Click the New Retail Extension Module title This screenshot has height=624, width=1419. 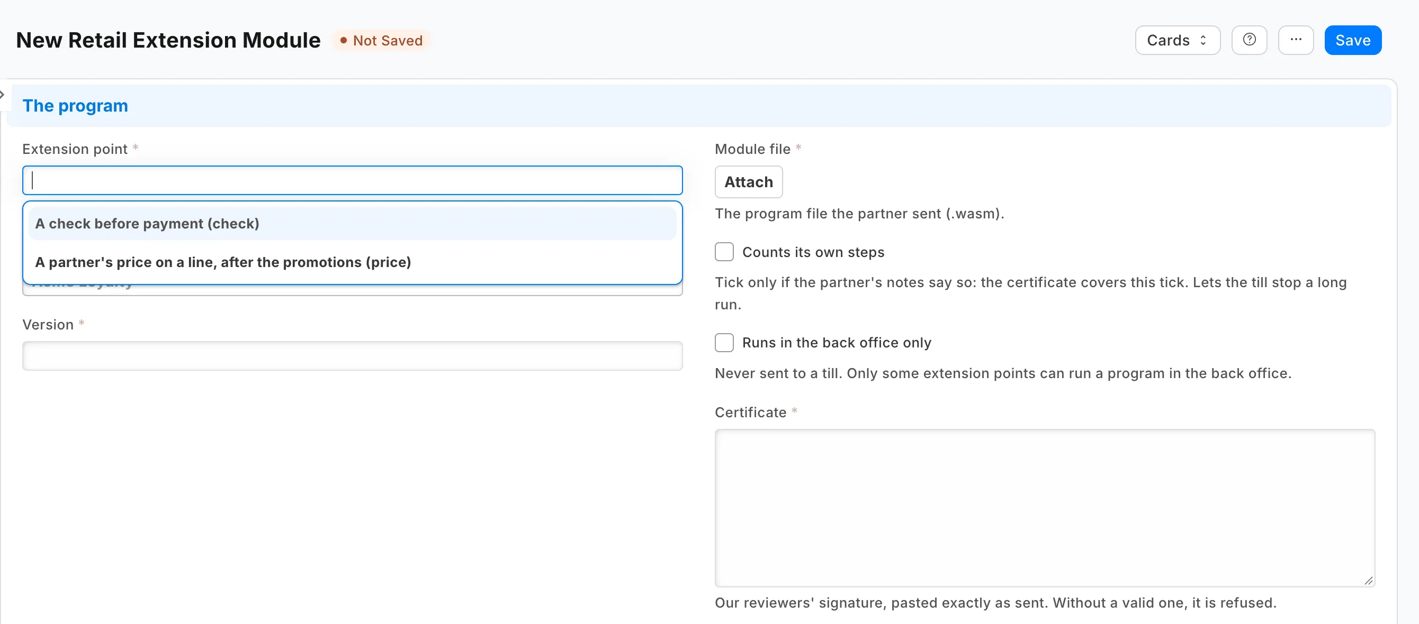168,40
